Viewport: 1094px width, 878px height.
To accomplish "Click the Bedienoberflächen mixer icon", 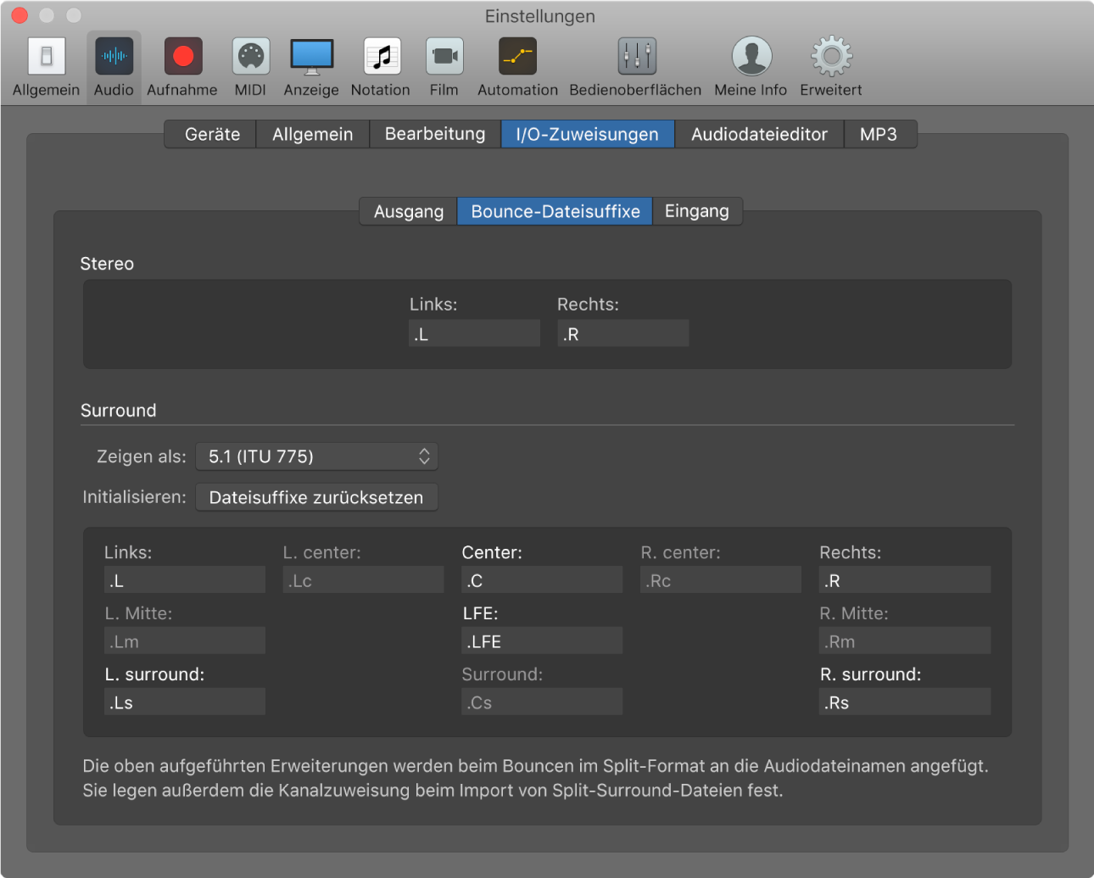I will [x=636, y=57].
